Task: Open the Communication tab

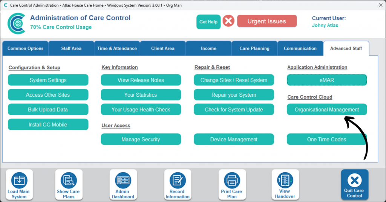Action: pyautogui.click(x=300, y=49)
